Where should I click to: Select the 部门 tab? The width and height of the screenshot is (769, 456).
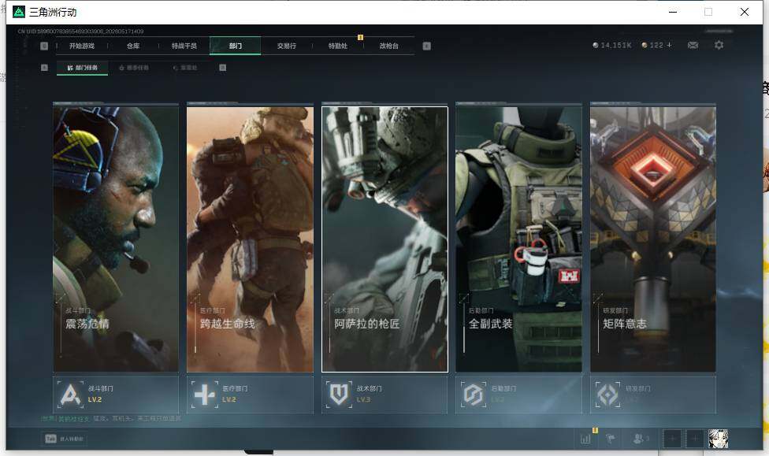(235, 46)
